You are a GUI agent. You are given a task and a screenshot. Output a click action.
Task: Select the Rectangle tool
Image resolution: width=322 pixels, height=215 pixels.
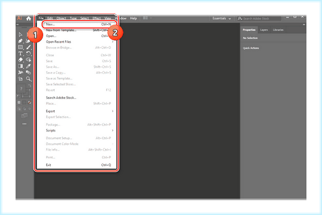pos(20,47)
